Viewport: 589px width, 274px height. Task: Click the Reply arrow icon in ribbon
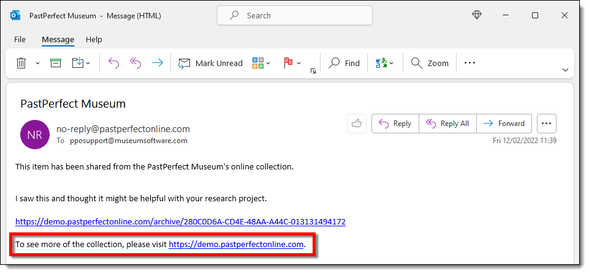pyautogui.click(x=113, y=63)
